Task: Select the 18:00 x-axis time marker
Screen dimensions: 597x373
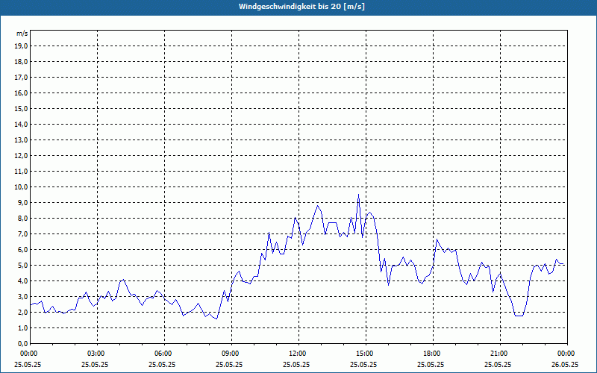Action: click(432, 354)
